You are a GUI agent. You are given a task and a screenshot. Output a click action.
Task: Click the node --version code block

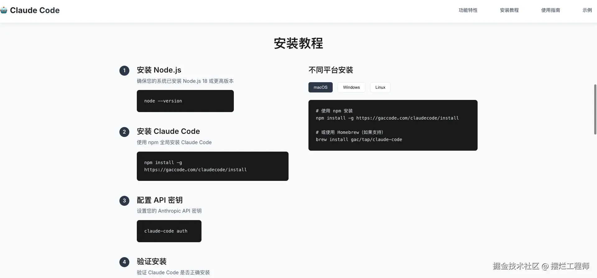pyautogui.click(x=185, y=101)
